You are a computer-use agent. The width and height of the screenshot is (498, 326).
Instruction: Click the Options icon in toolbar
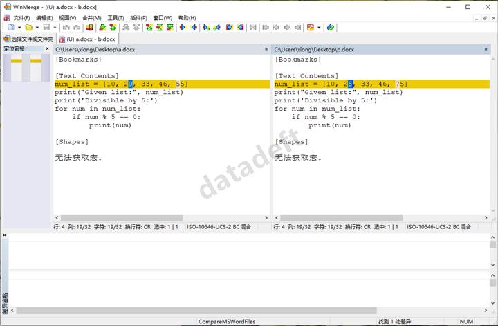(311, 28)
